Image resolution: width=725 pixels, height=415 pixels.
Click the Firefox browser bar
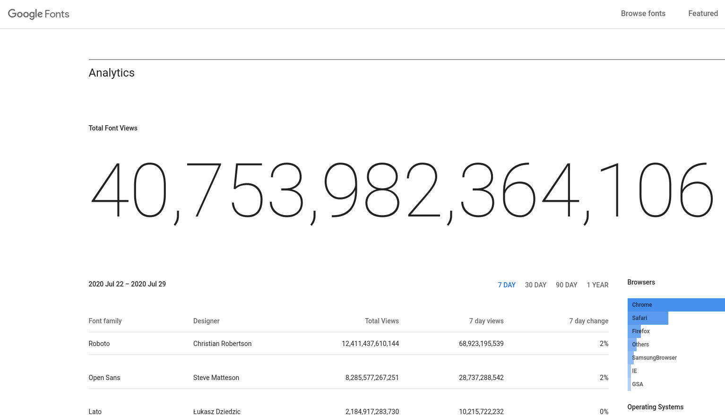pos(635,331)
